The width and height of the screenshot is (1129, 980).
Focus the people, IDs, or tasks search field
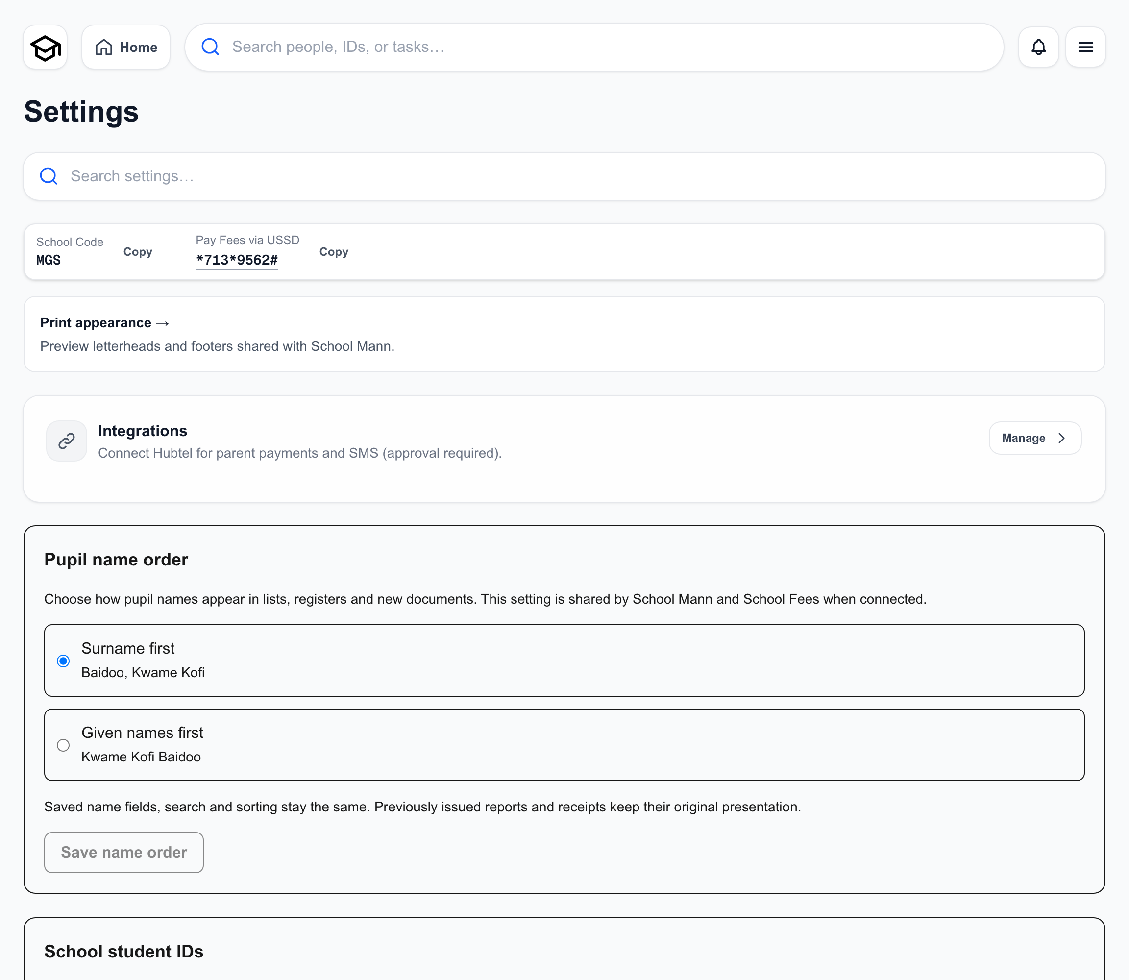point(594,47)
